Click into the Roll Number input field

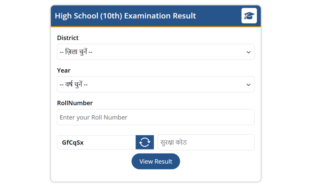point(156,117)
